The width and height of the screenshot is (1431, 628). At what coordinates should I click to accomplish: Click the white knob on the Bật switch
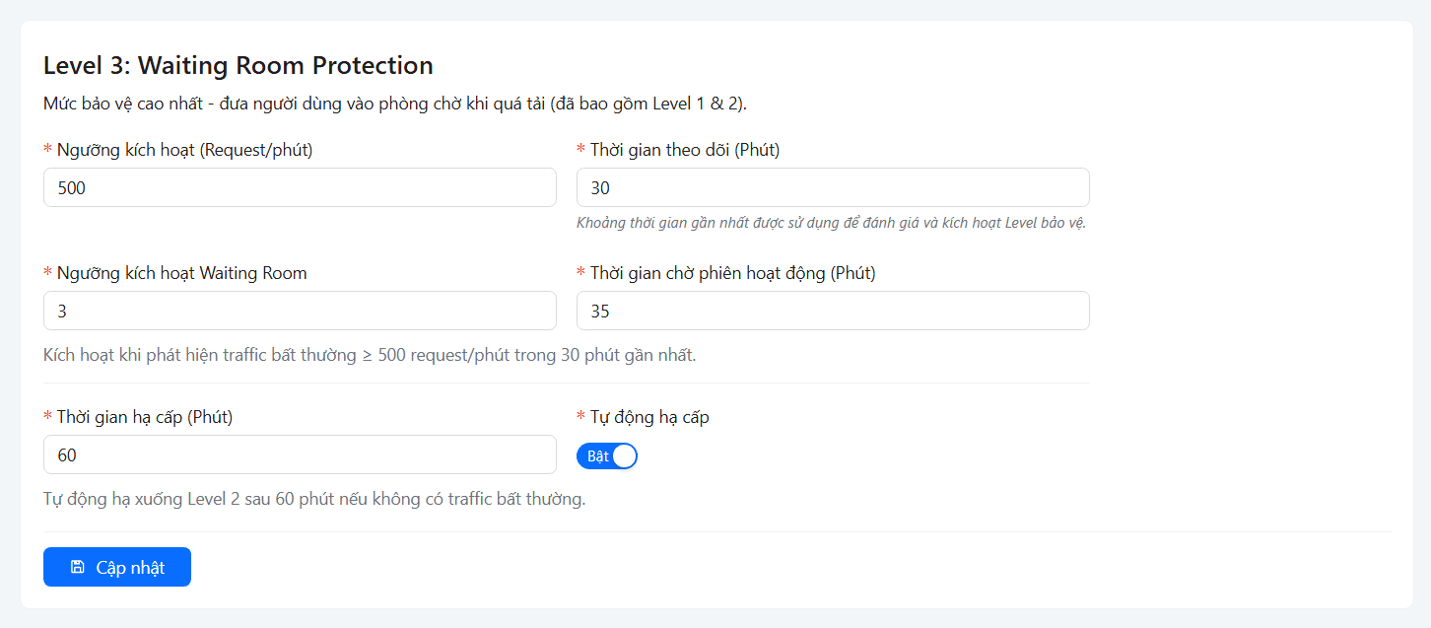(625, 456)
